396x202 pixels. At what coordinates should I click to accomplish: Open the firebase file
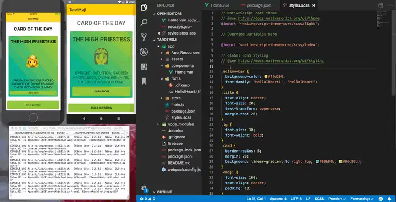[x=175, y=143]
